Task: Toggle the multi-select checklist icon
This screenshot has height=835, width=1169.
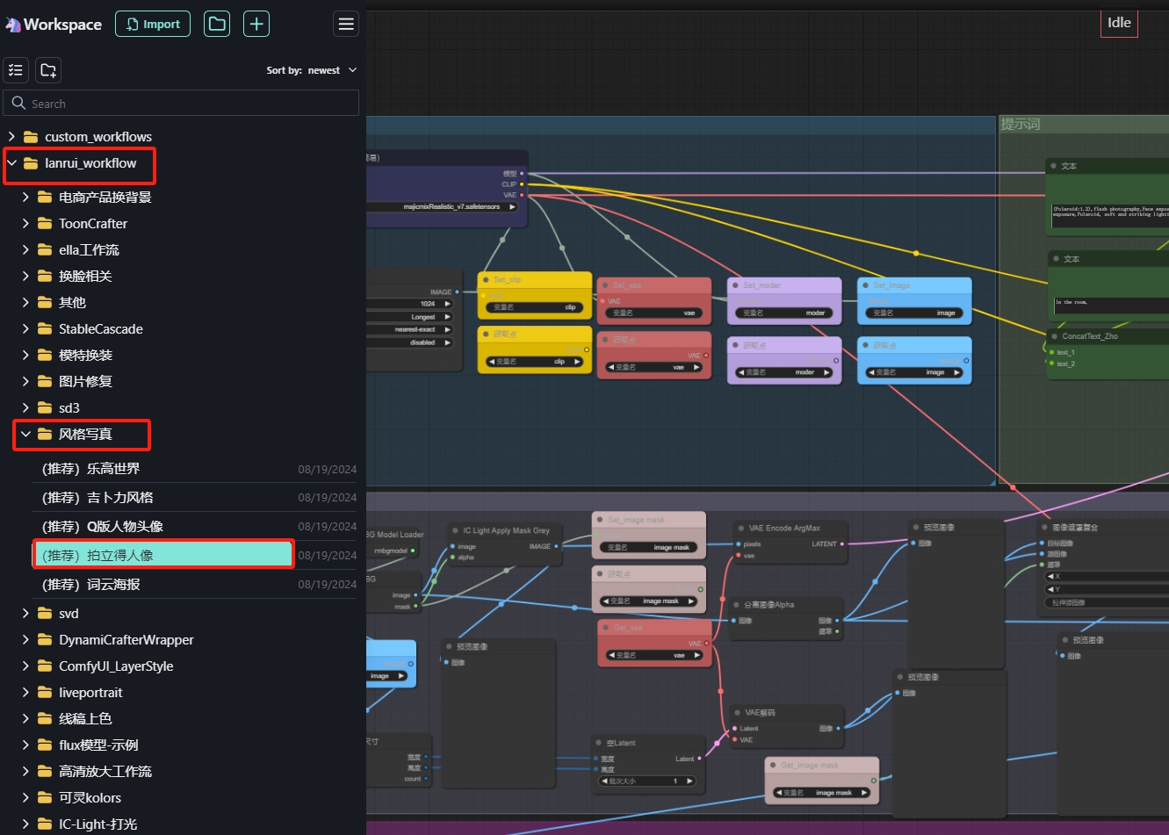Action: pos(16,70)
